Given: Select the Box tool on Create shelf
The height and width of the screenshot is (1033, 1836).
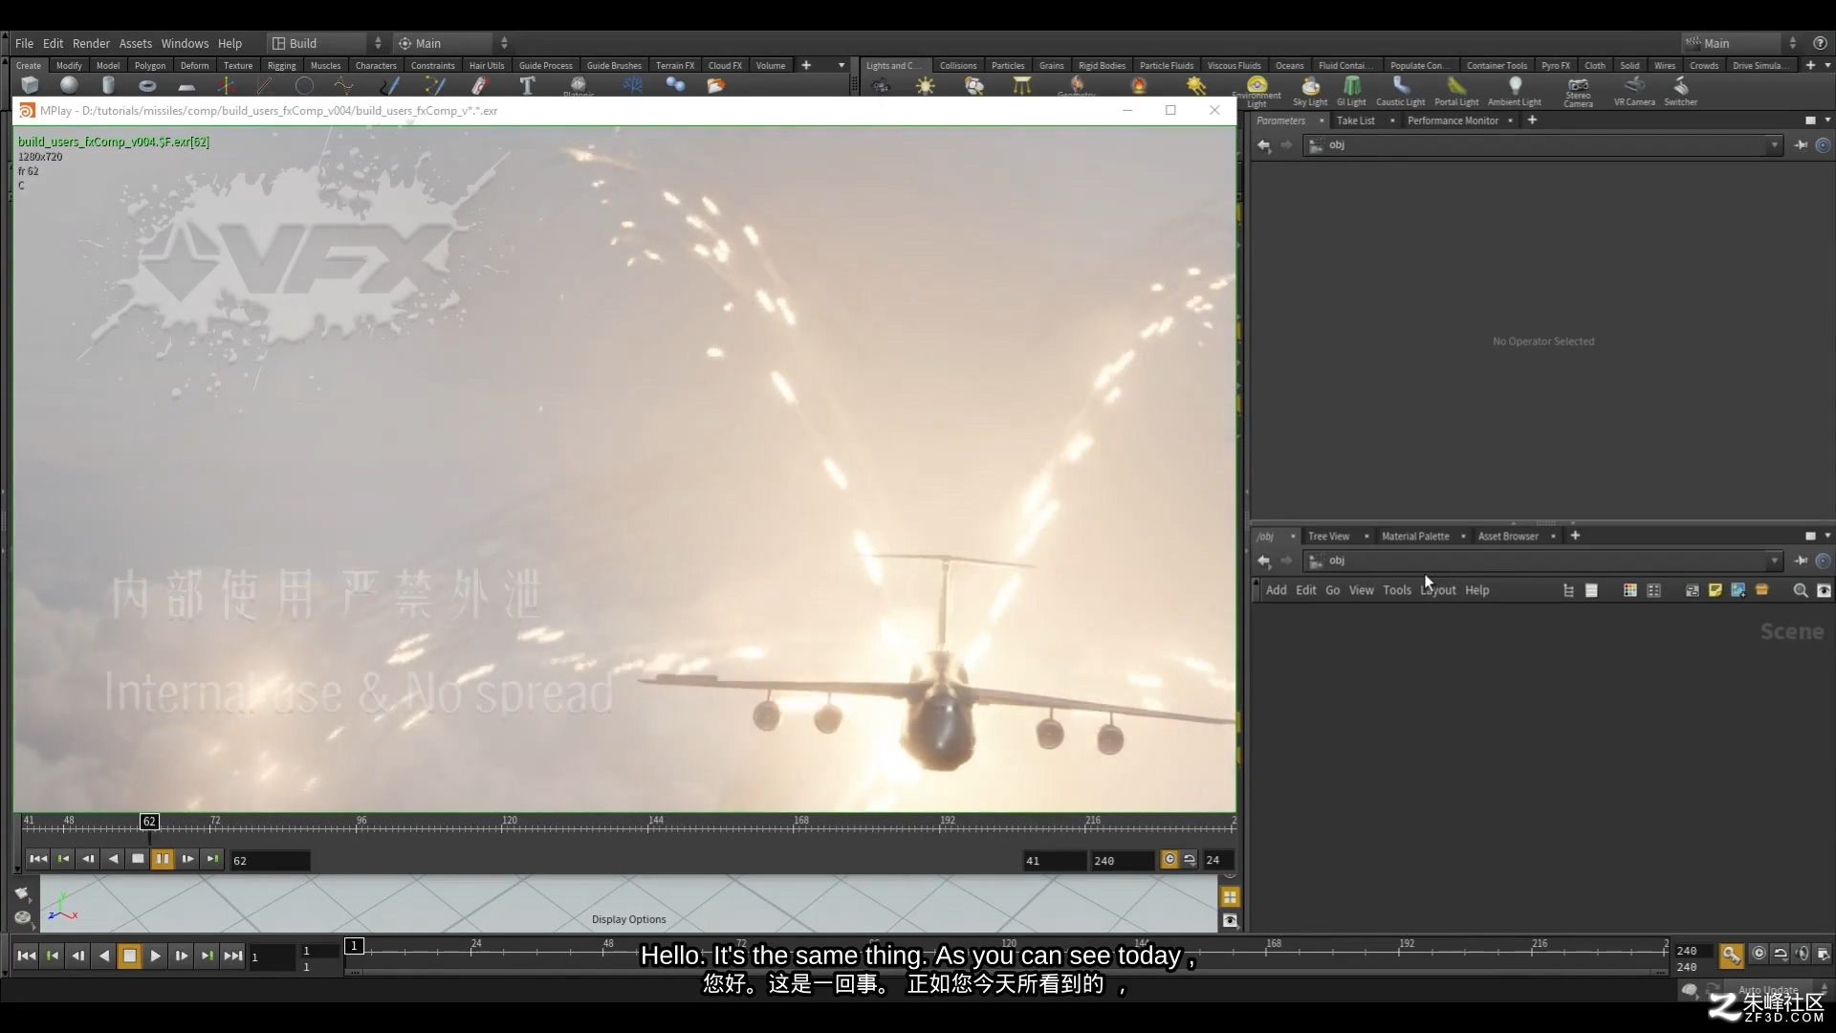Looking at the screenshot, I should 30,85.
